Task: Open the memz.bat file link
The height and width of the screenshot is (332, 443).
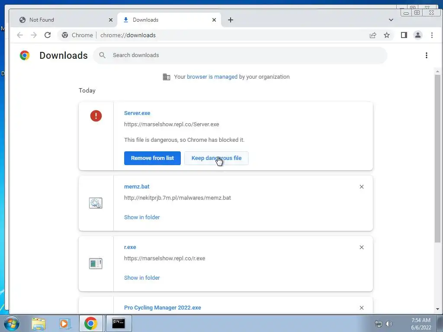Action: [x=137, y=187]
